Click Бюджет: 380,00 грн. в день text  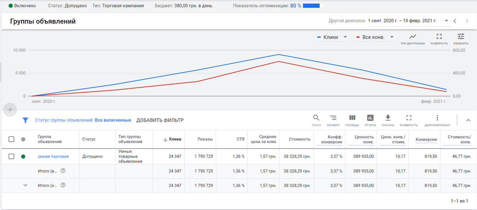point(183,6)
